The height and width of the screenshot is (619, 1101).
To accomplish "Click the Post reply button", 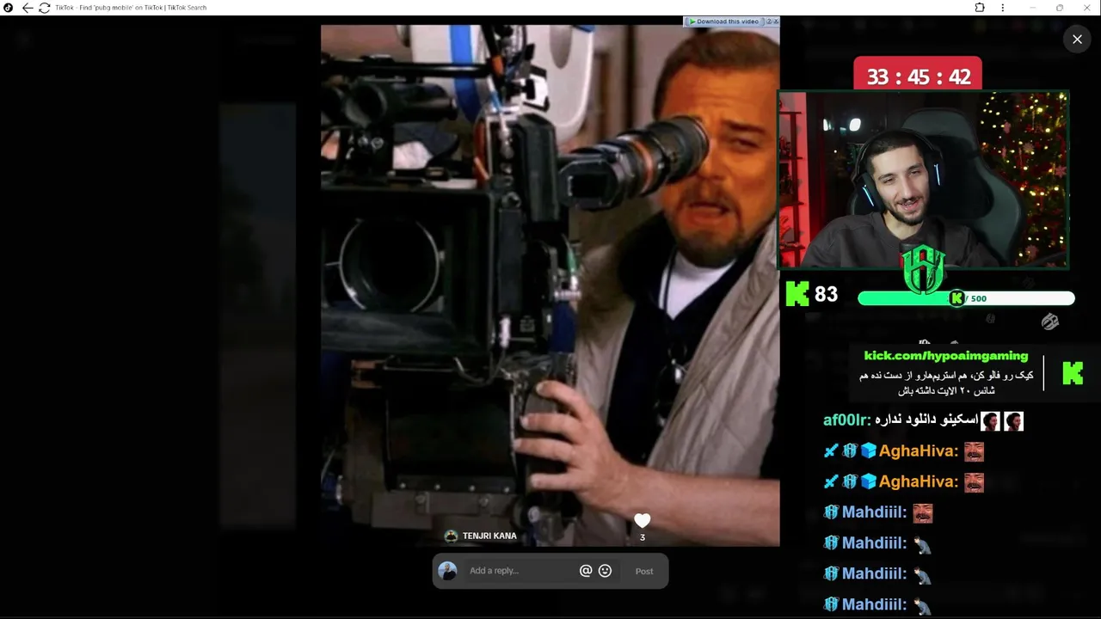I will click(x=644, y=571).
